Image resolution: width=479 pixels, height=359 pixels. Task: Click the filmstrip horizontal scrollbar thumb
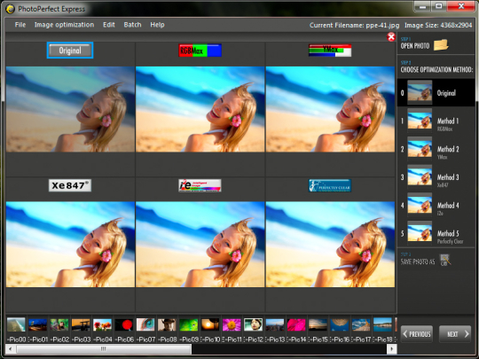[104, 348]
